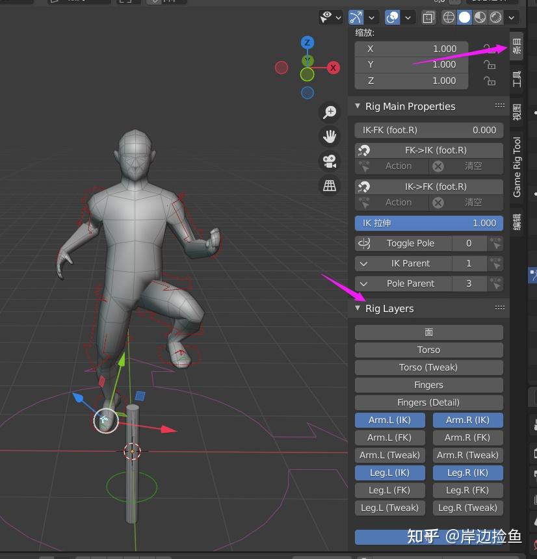Screen dimensions: 537x559
Task: Click the orthographic grid toggle icon
Action: point(330,185)
